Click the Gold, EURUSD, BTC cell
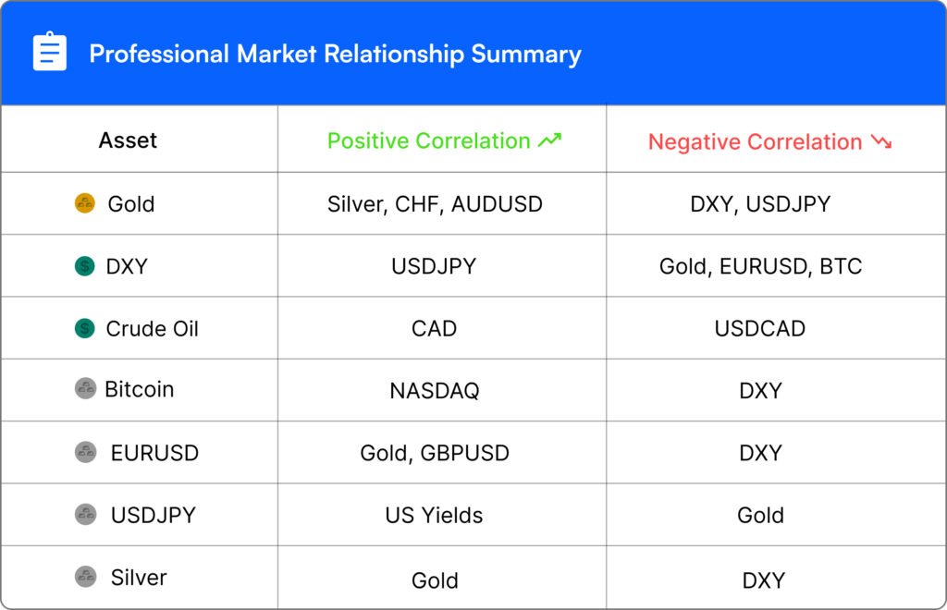This screenshot has width=947, height=610. pos(760,266)
